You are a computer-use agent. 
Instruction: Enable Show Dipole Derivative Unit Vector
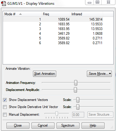click(x=5, y=107)
